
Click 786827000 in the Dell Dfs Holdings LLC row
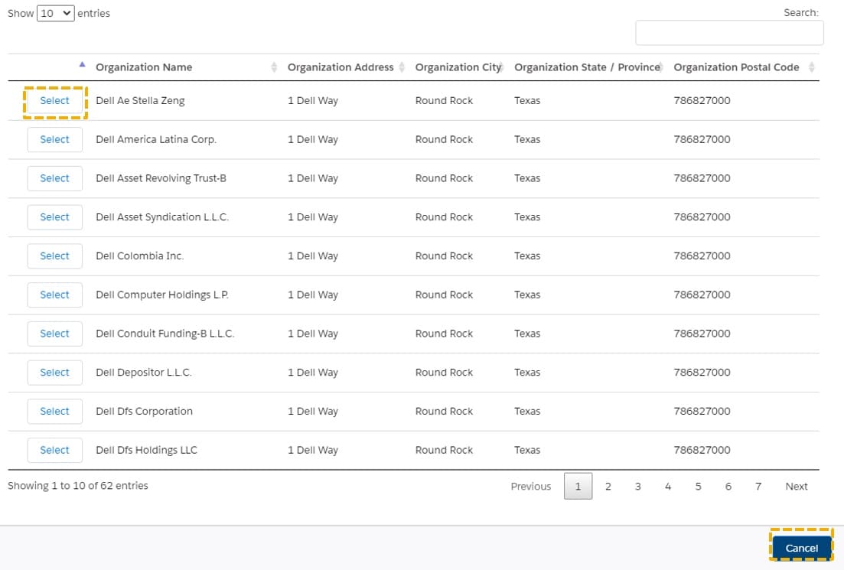pyautogui.click(x=702, y=450)
